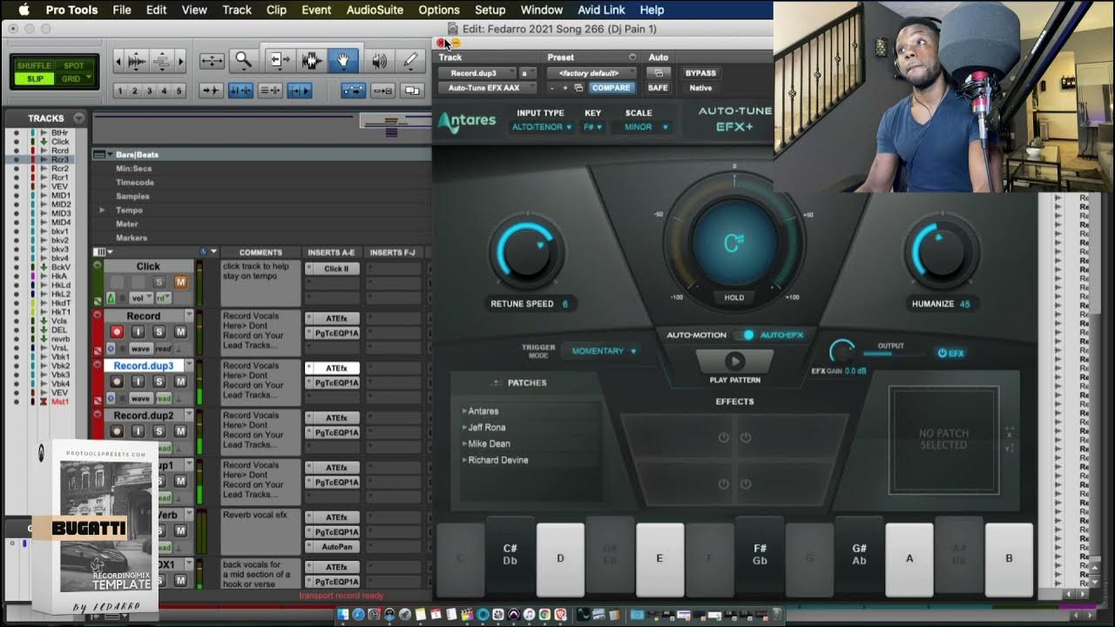
Task: Open the TRACKS list dropdown menu
Action: (x=79, y=118)
